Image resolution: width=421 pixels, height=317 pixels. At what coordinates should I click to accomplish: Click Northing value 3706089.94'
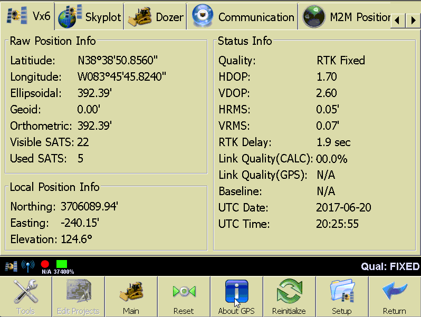[x=89, y=206]
